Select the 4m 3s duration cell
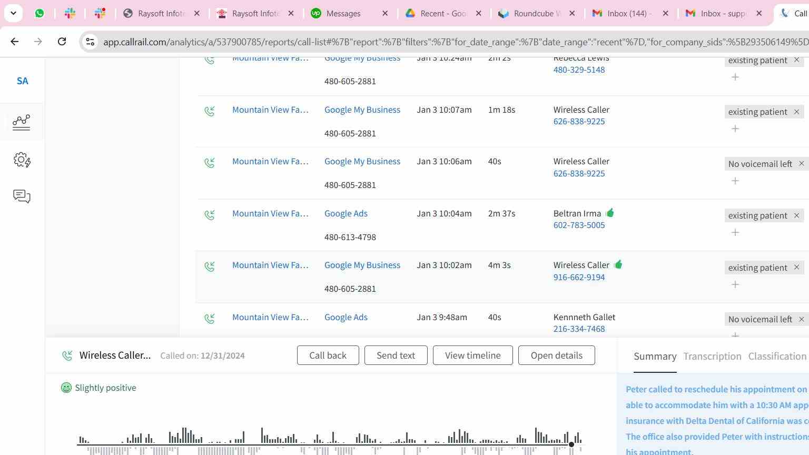Screen dimensions: 809x455 499,265
